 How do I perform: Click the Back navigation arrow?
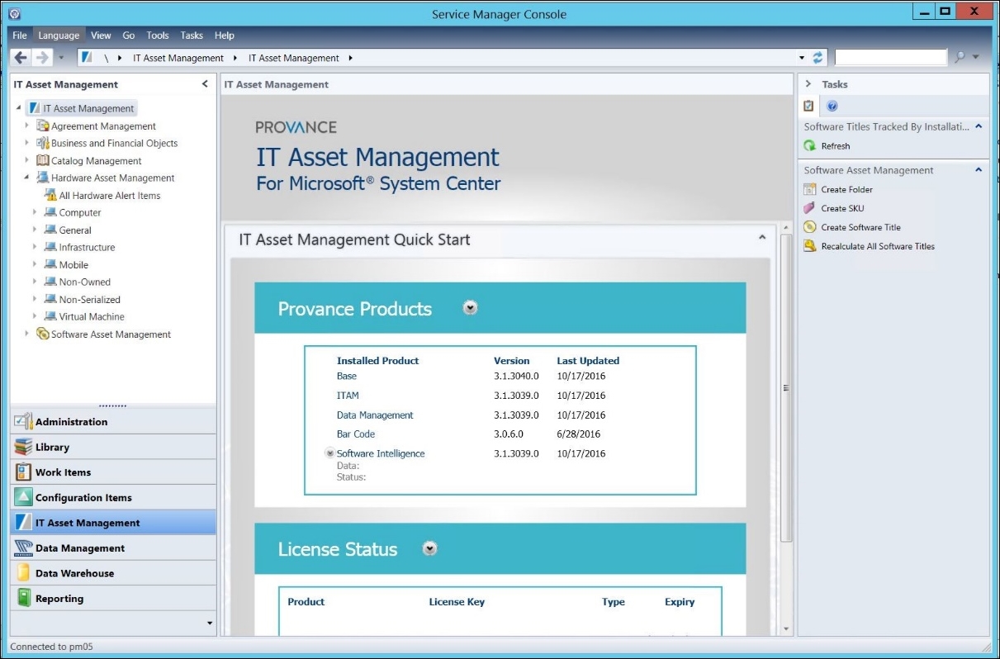point(21,58)
